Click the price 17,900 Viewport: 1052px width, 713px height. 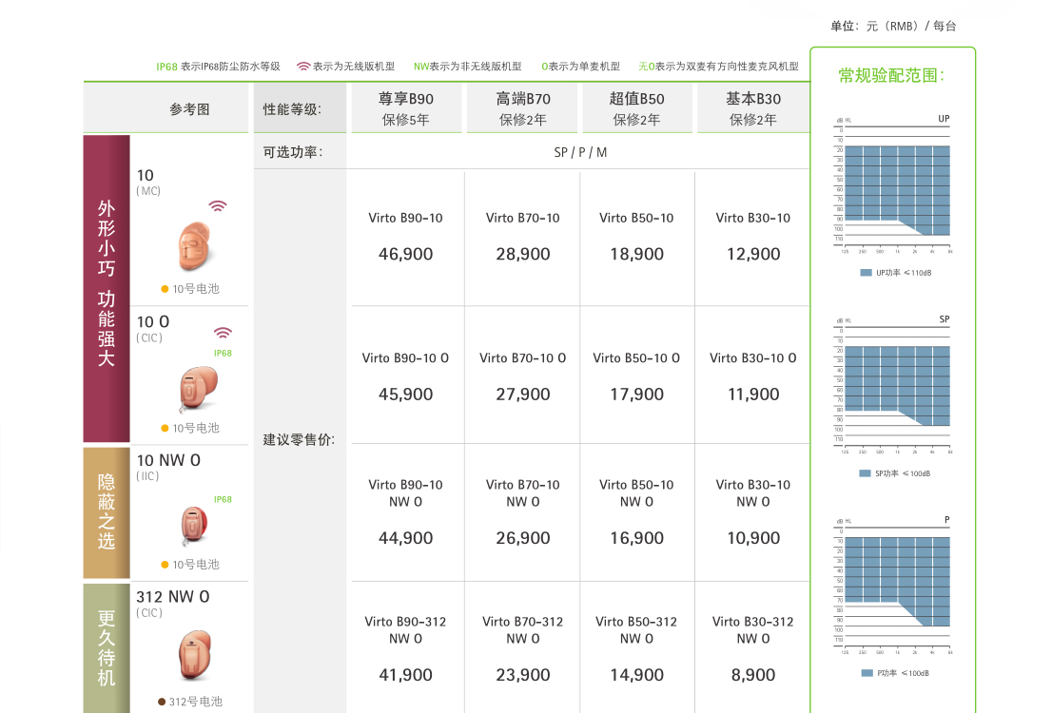pos(636,395)
